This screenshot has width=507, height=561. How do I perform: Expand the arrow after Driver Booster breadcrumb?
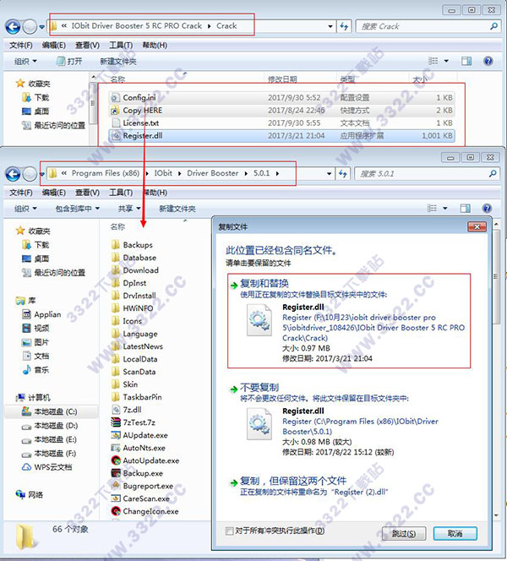point(246,173)
